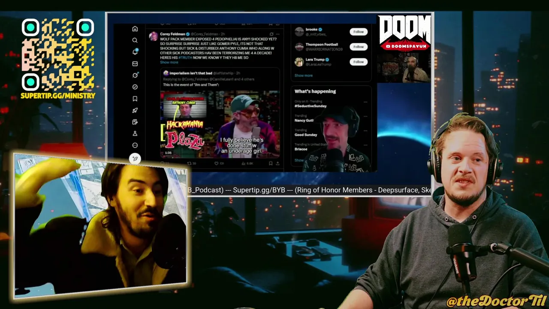Open the Home icon in X sidebar

point(135,29)
